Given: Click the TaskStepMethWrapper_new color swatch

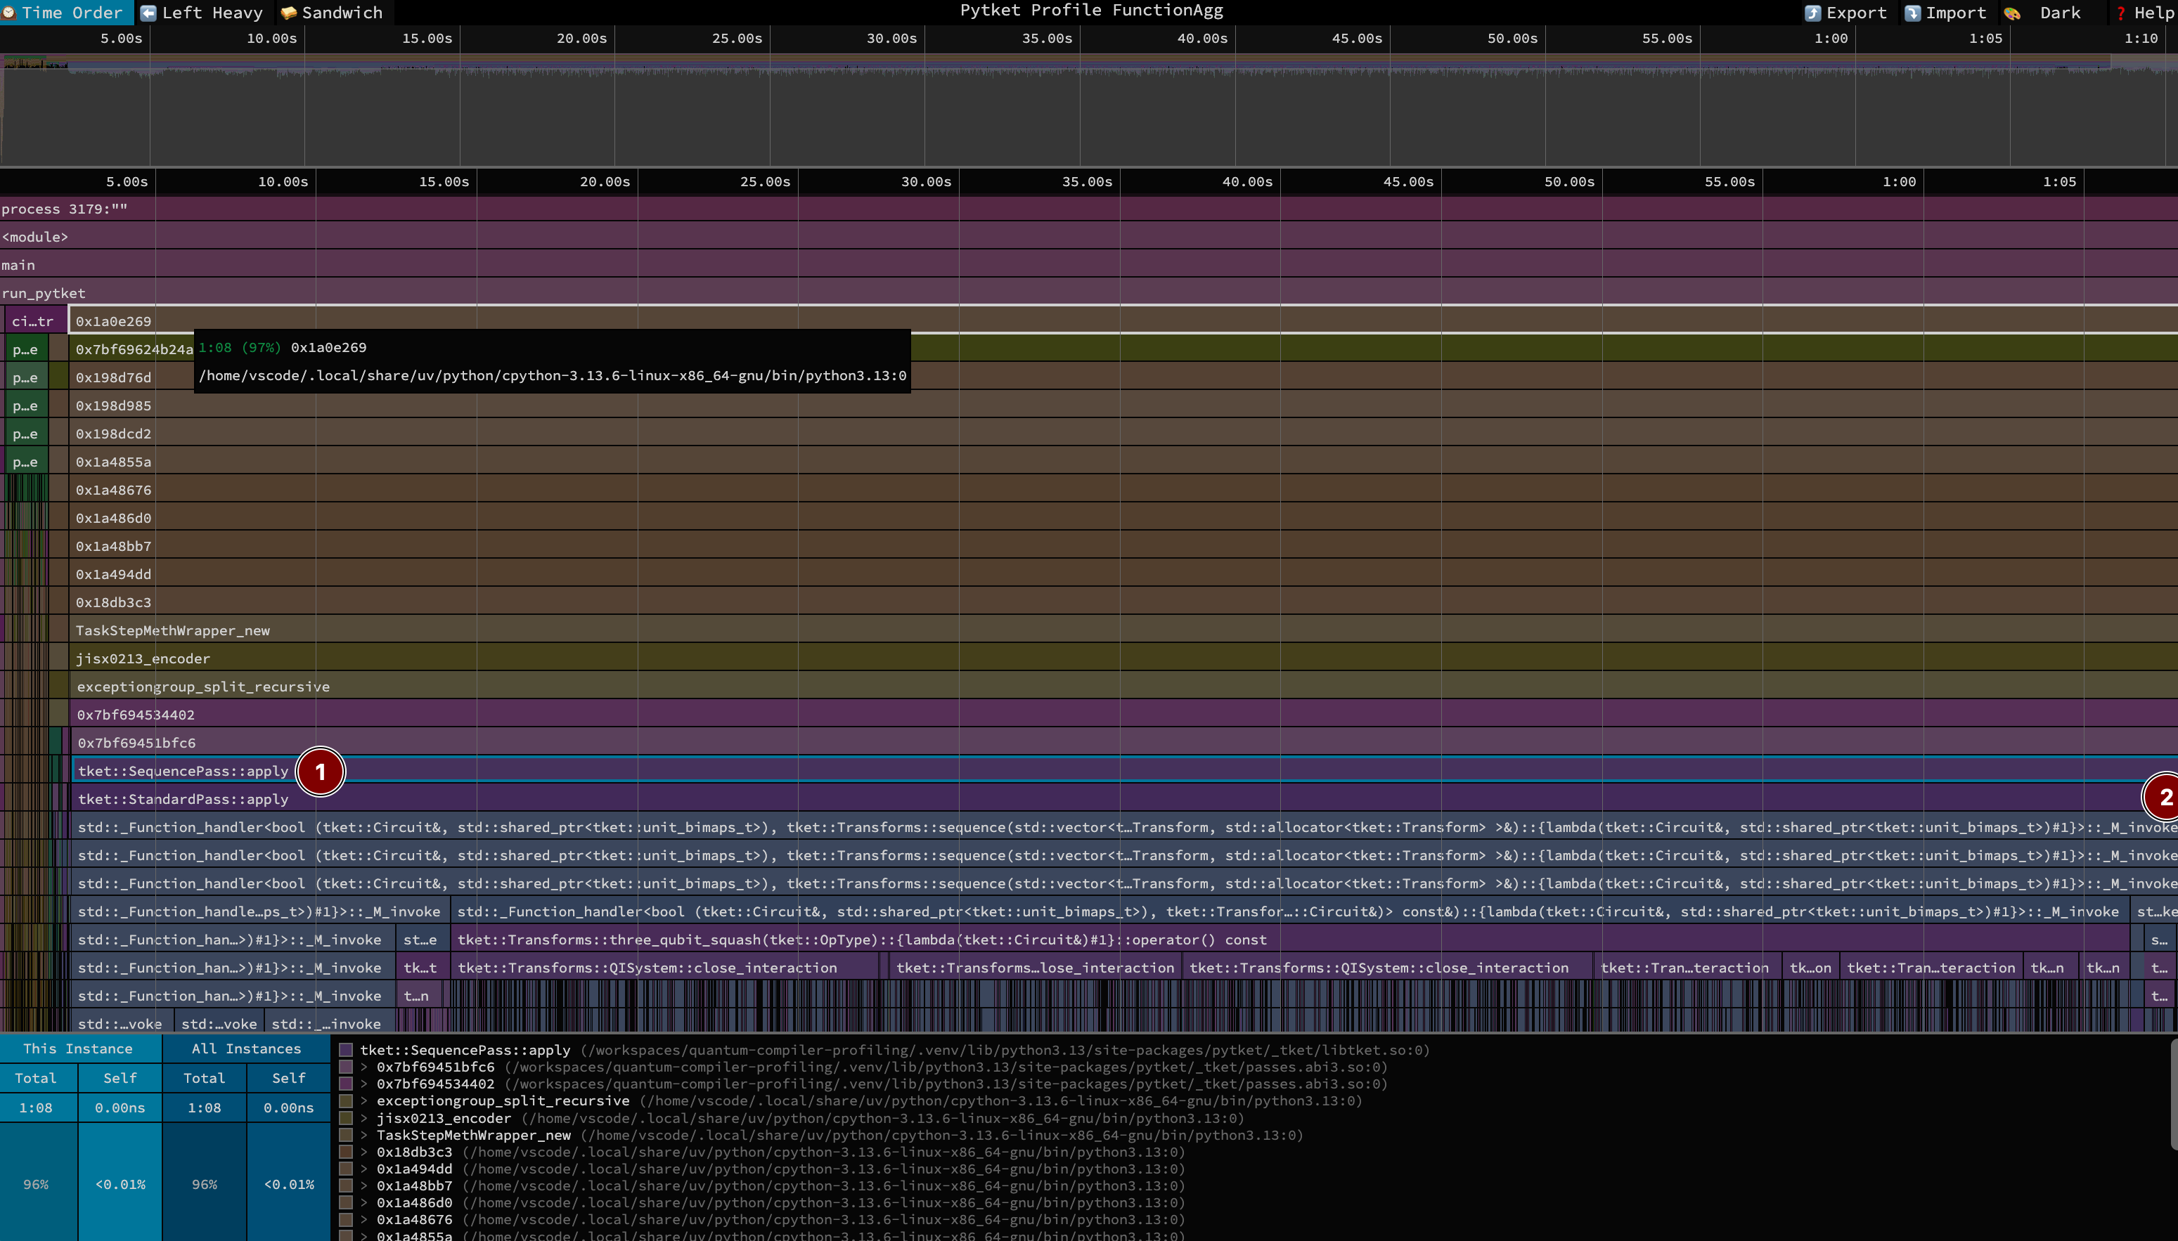Looking at the screenshot, I should click(x=345, y=1136).
